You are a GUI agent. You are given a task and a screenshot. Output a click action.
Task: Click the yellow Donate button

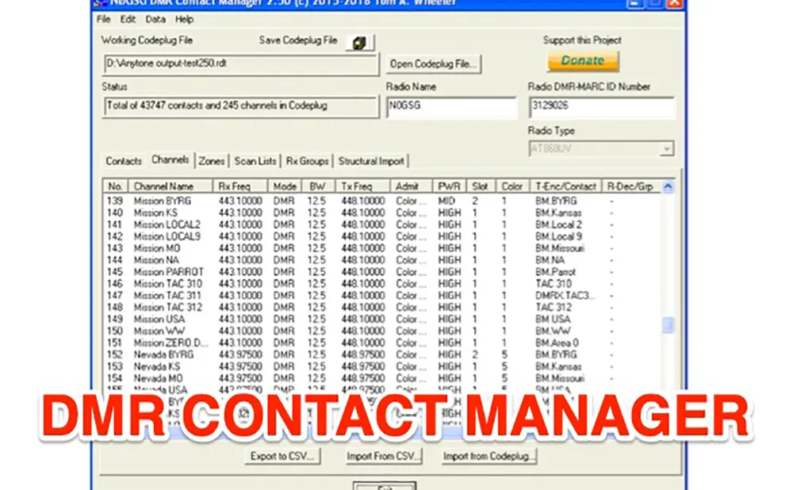[583, 61]
